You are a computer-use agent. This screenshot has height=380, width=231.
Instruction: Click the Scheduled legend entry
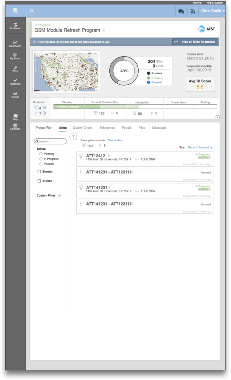point(154,73)
